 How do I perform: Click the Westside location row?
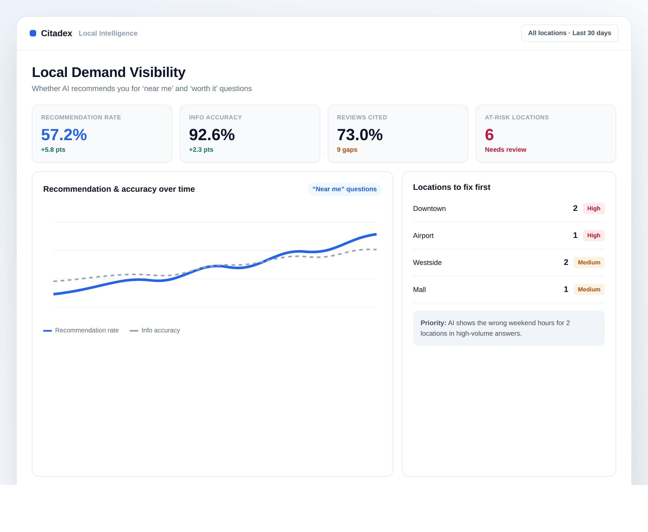click(x=509, y=262)
